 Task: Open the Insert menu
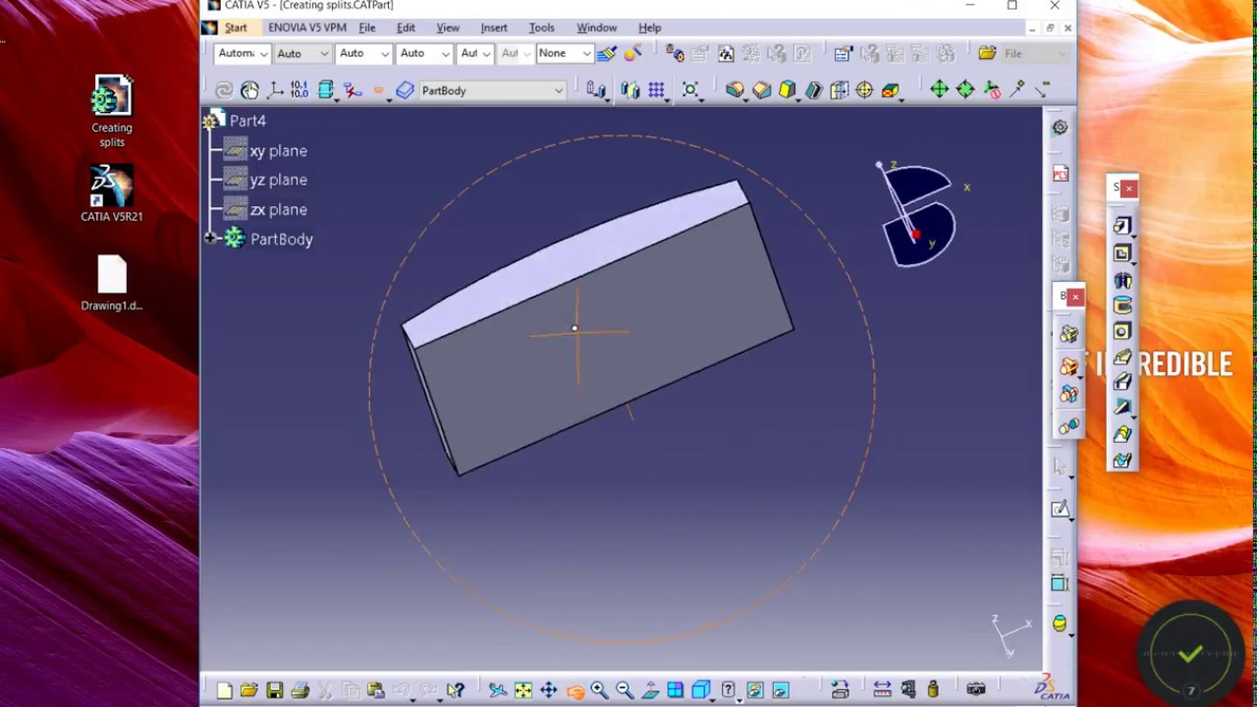click(494, 27)
